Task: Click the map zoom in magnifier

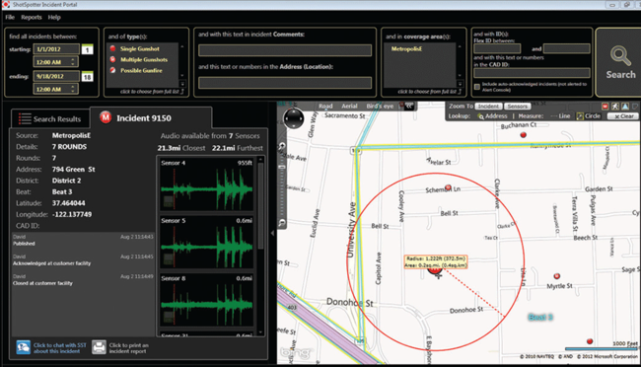Action: click(x=282, y=146)
